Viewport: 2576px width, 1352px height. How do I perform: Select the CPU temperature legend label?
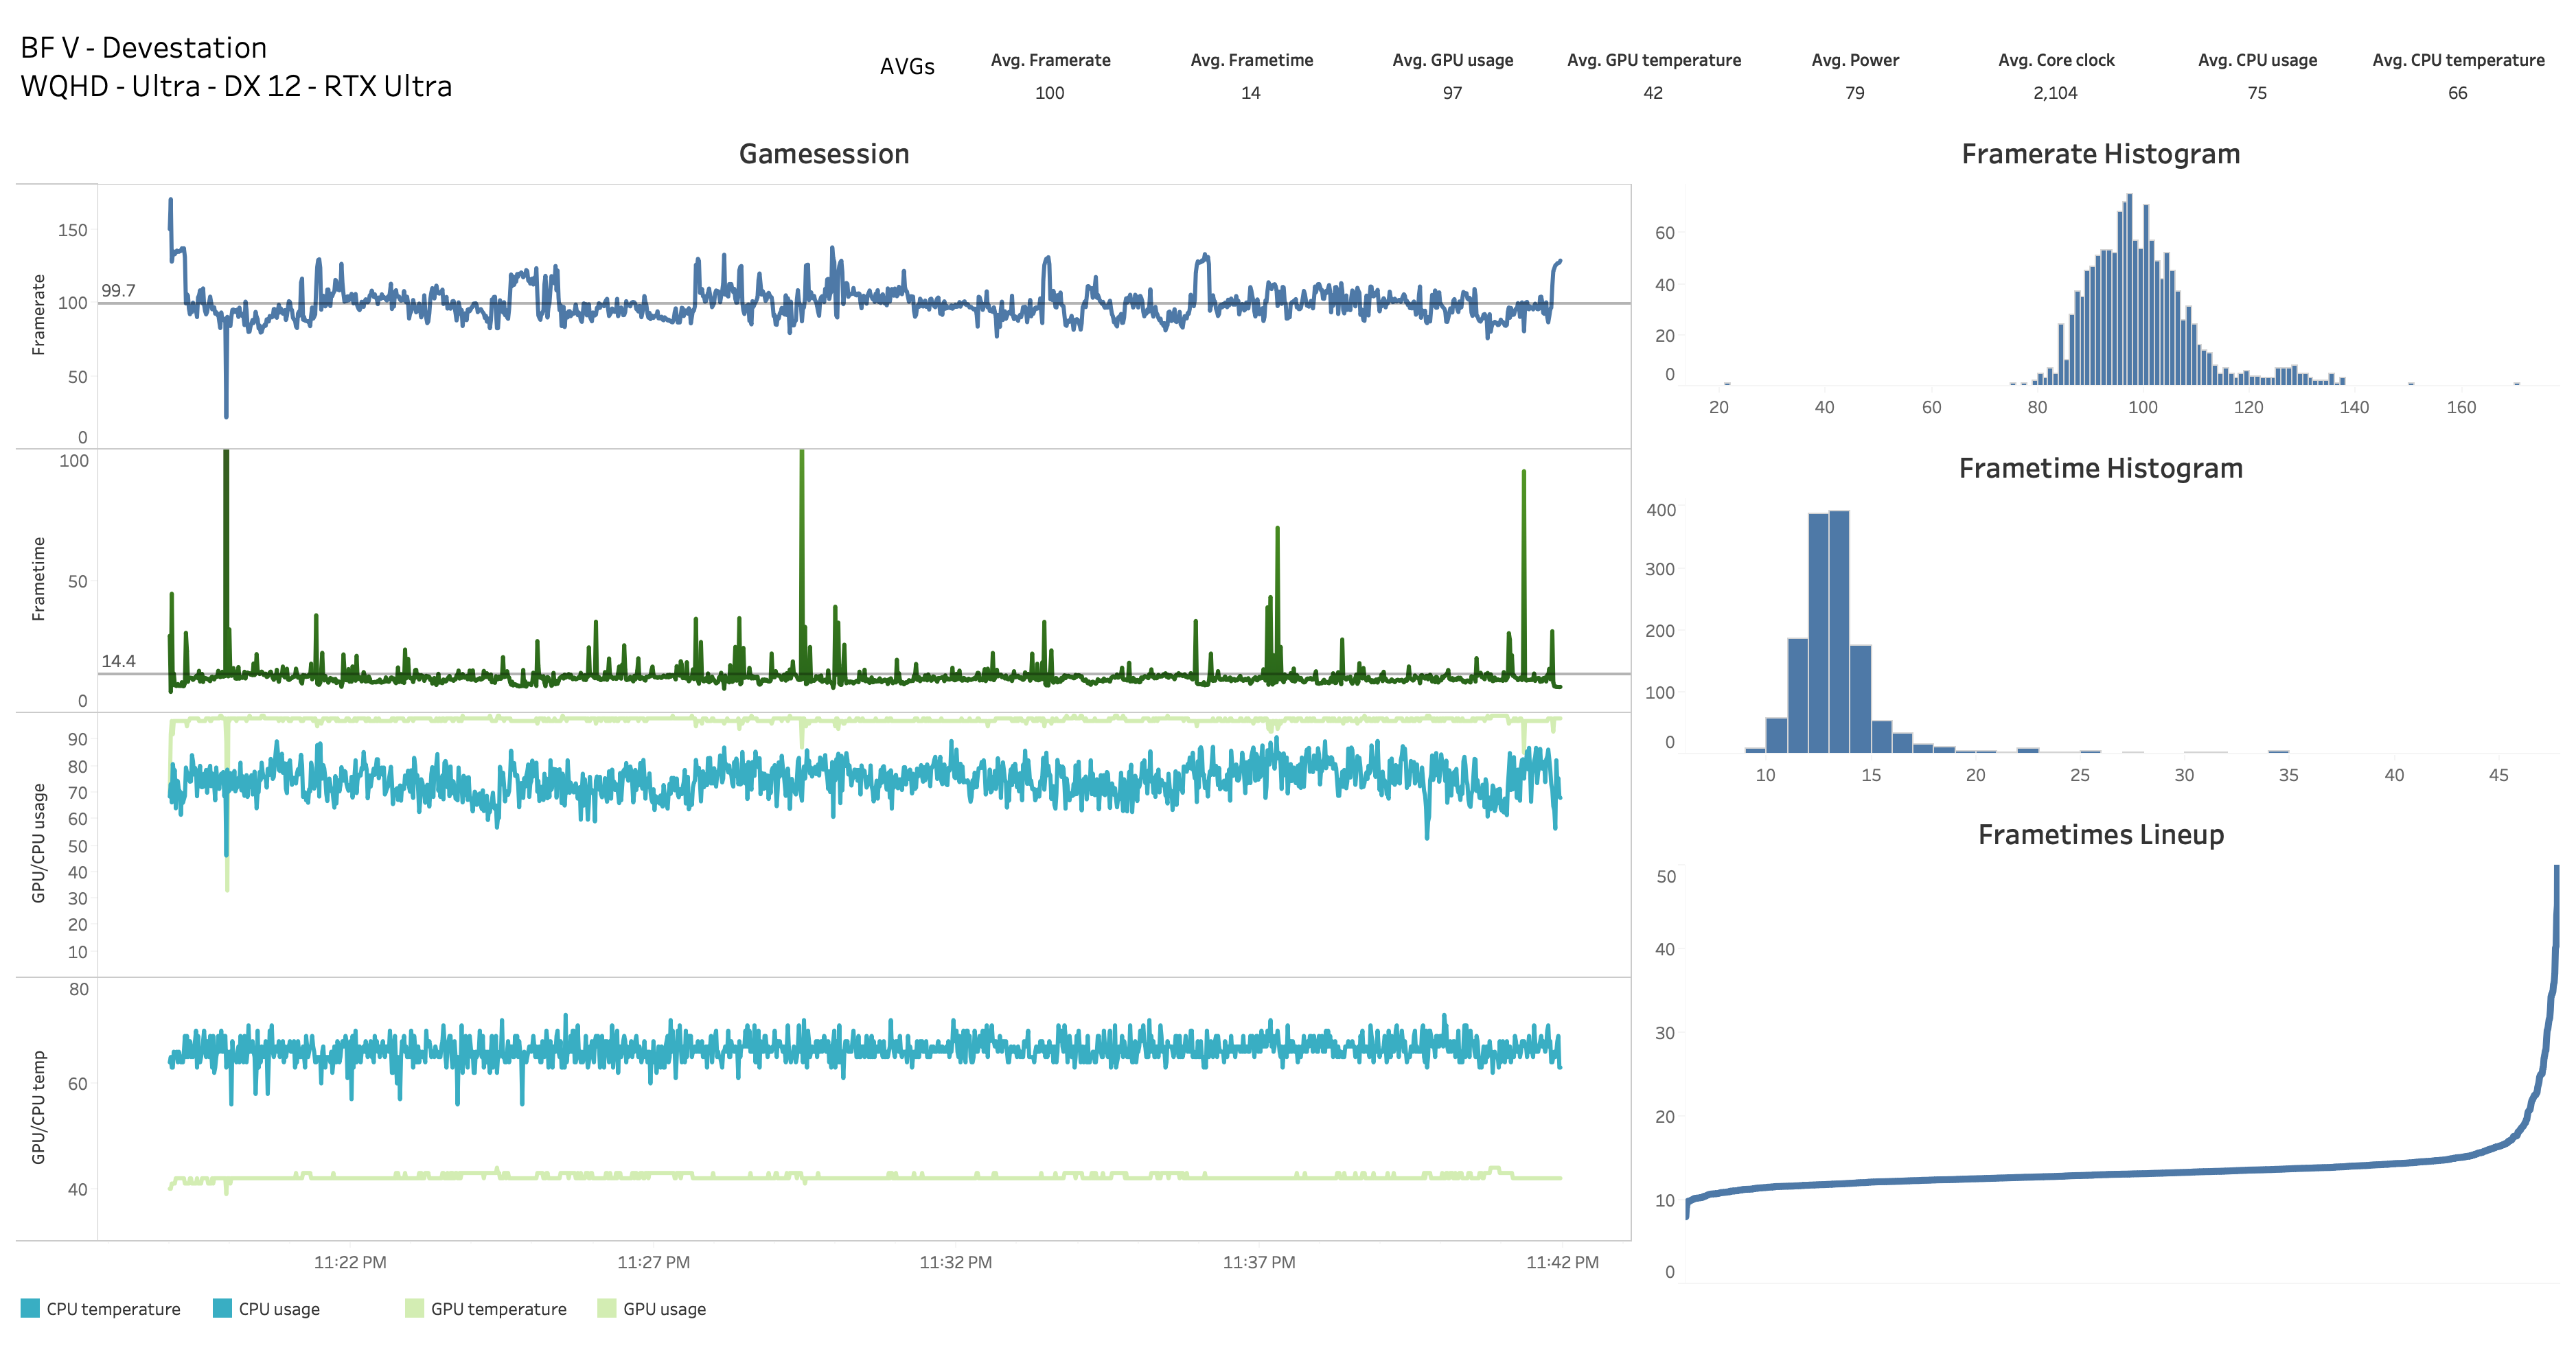113,1309
